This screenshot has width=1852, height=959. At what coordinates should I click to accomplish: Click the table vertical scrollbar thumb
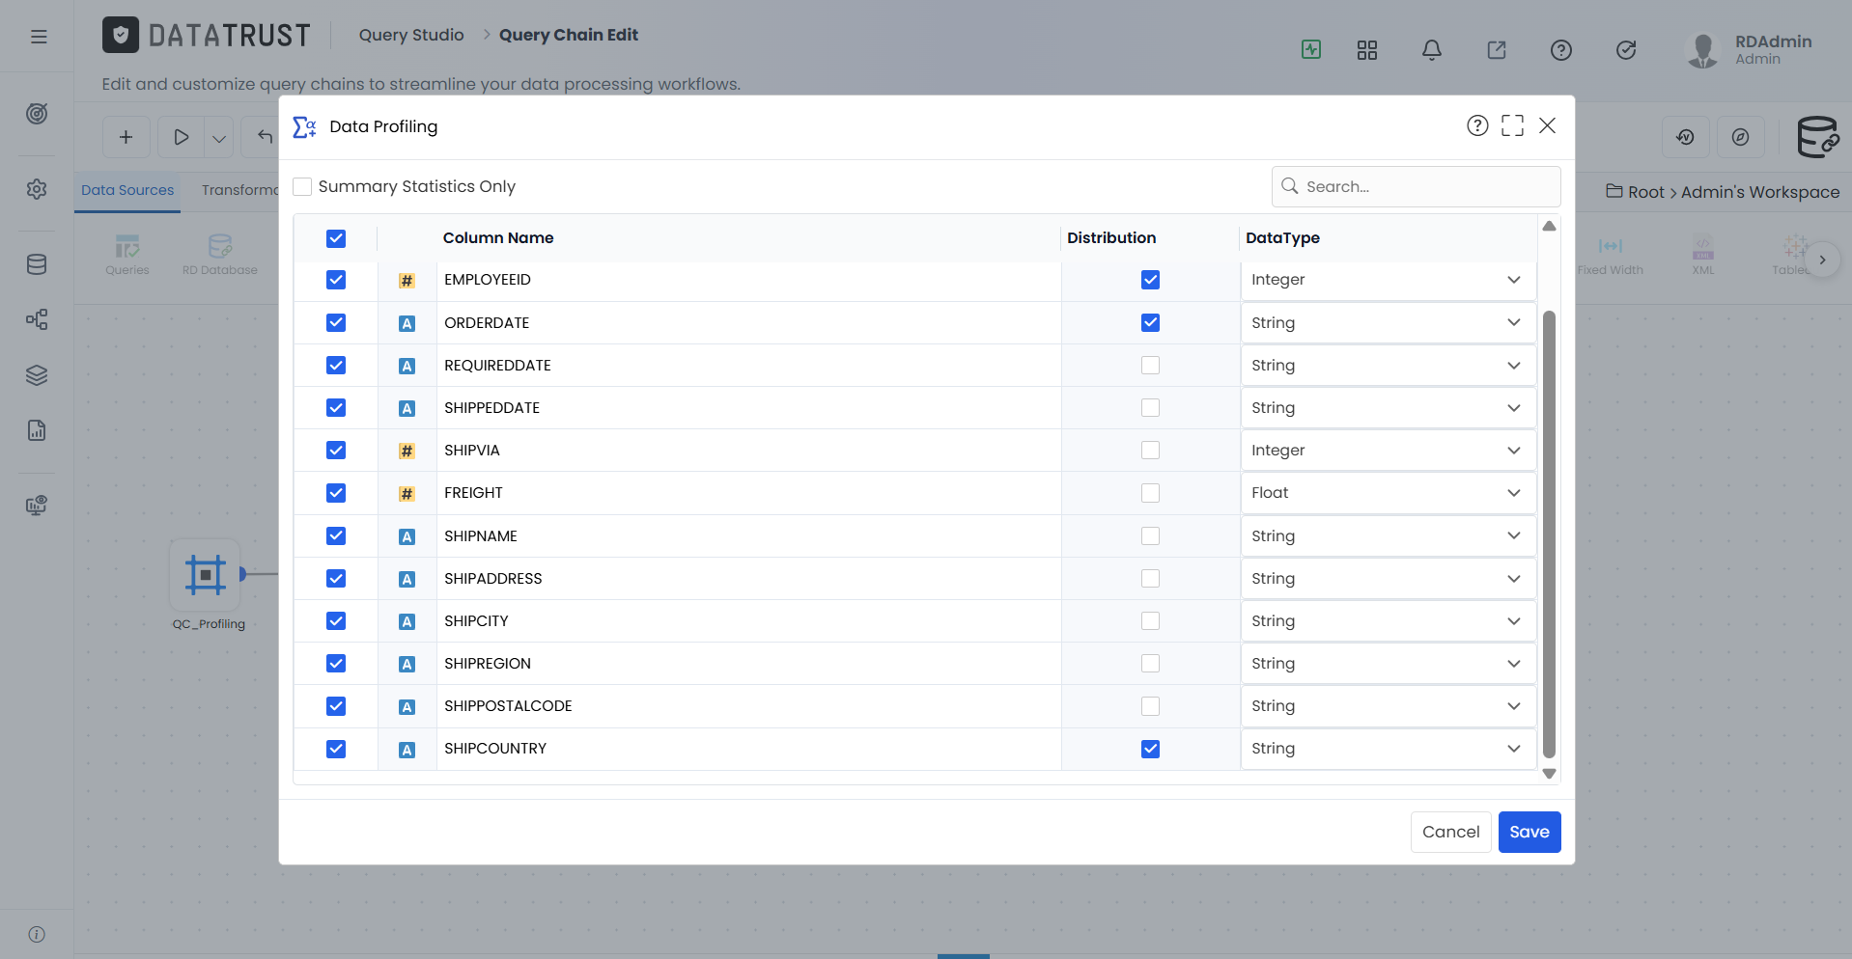[1549, 534]
